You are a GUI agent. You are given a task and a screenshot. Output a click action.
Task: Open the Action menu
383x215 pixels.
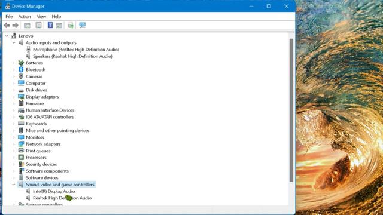(x=25, y=17)
